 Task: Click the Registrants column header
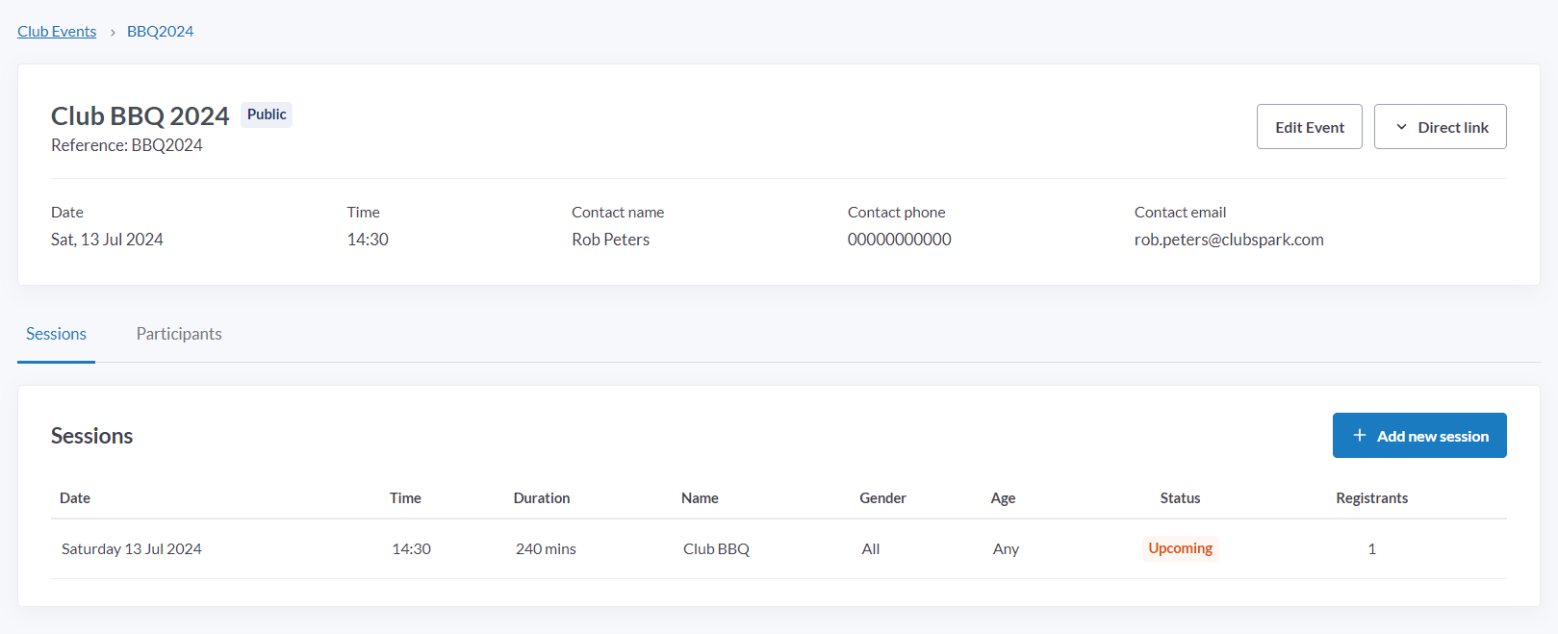click(1371, 498)
